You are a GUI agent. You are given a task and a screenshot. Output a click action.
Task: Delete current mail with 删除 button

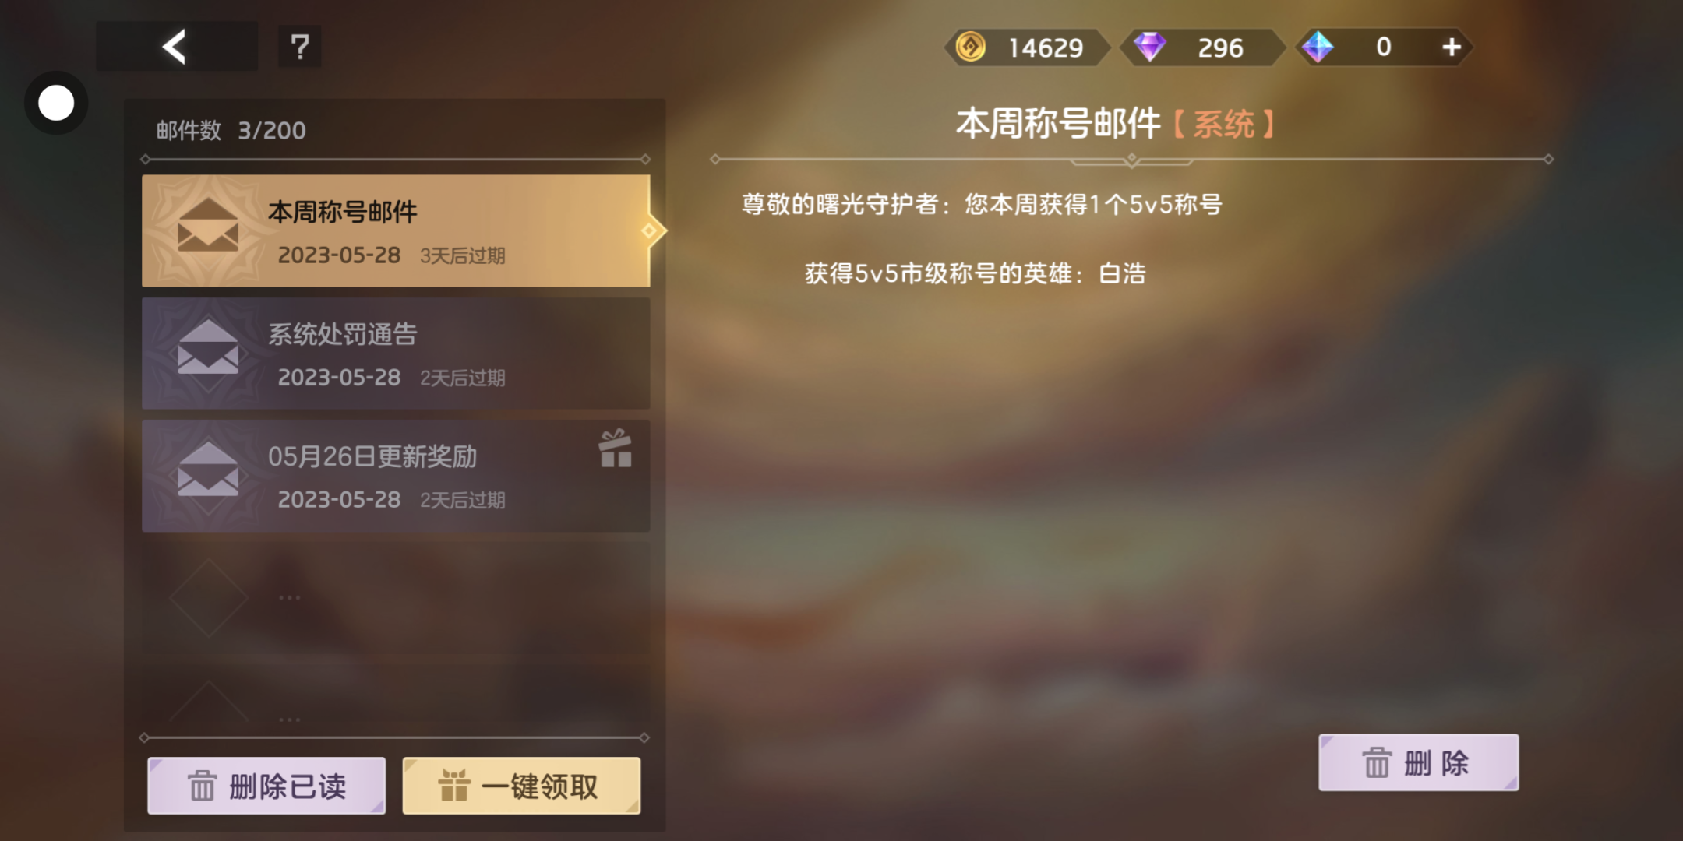pos(1418,762)
